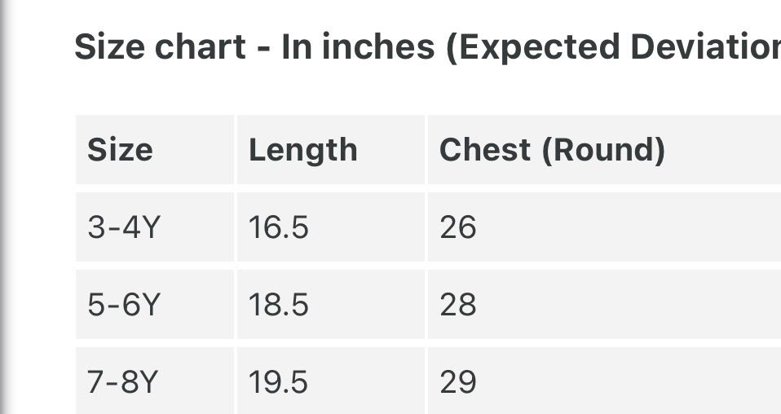Click the word chart in title
This screenshot has width=781, height=414.
pyautogui.click(x=201, y=46)
